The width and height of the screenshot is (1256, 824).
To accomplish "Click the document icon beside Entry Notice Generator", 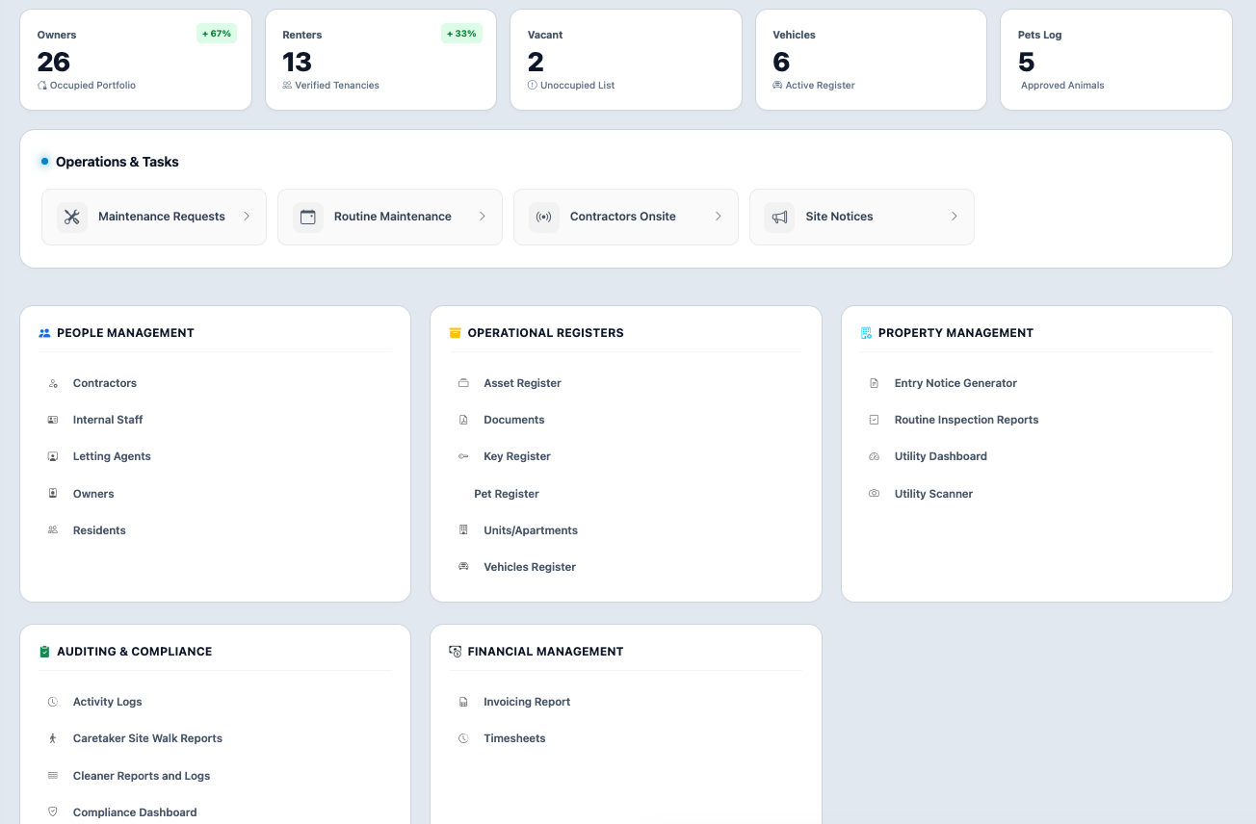I will click(x=875, y=383).
